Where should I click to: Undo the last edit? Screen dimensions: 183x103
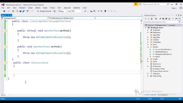pos(27,11)
